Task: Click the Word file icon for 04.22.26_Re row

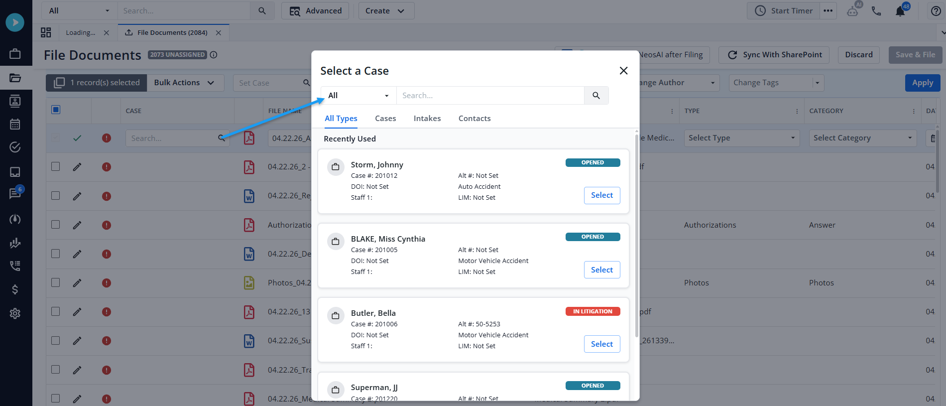Action: click(x=249, y=196)
